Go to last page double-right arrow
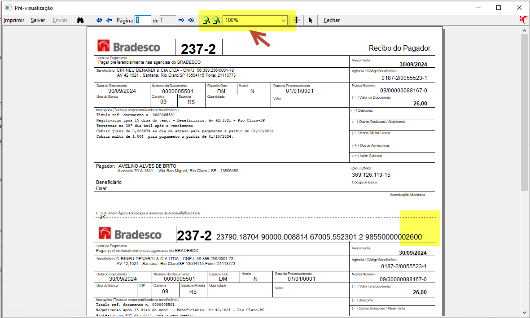Image resolution: width=530 pixels, height=318 pixels. (191, 20)
